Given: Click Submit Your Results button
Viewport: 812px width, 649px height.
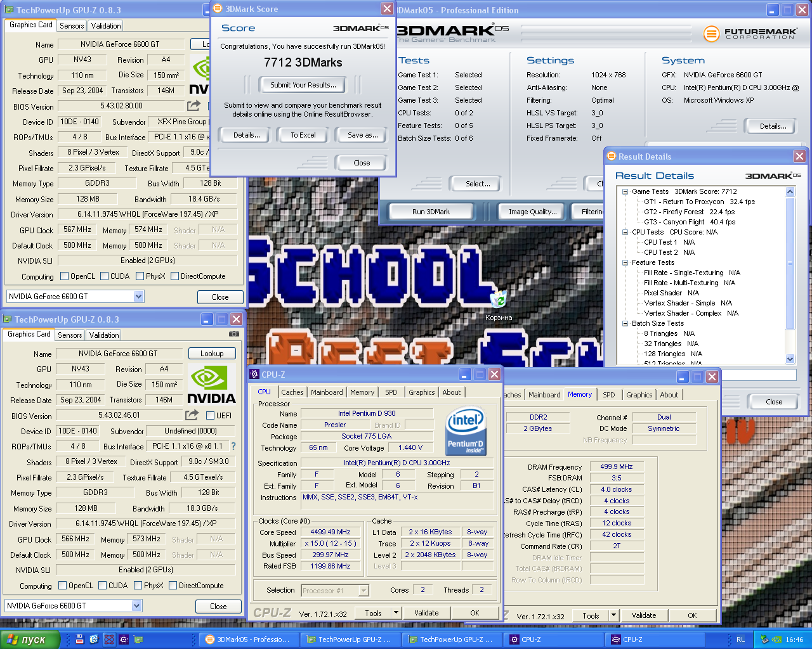Looking at the screenshot, I should point(303,85).
